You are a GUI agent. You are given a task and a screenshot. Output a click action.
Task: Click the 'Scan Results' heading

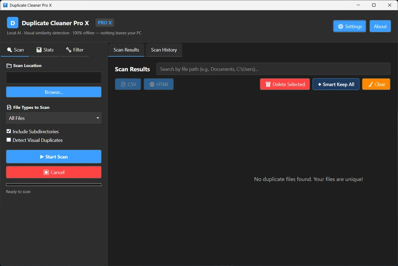[x=132, y=69]
